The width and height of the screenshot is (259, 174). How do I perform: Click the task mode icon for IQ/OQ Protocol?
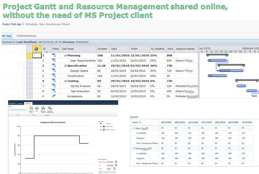click(x=54, y=86)
